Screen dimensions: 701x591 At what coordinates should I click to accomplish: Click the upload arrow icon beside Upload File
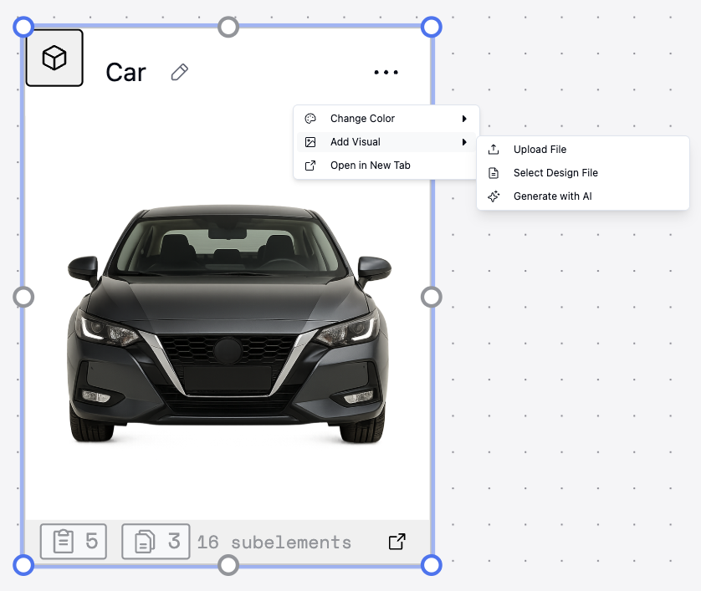494,149
